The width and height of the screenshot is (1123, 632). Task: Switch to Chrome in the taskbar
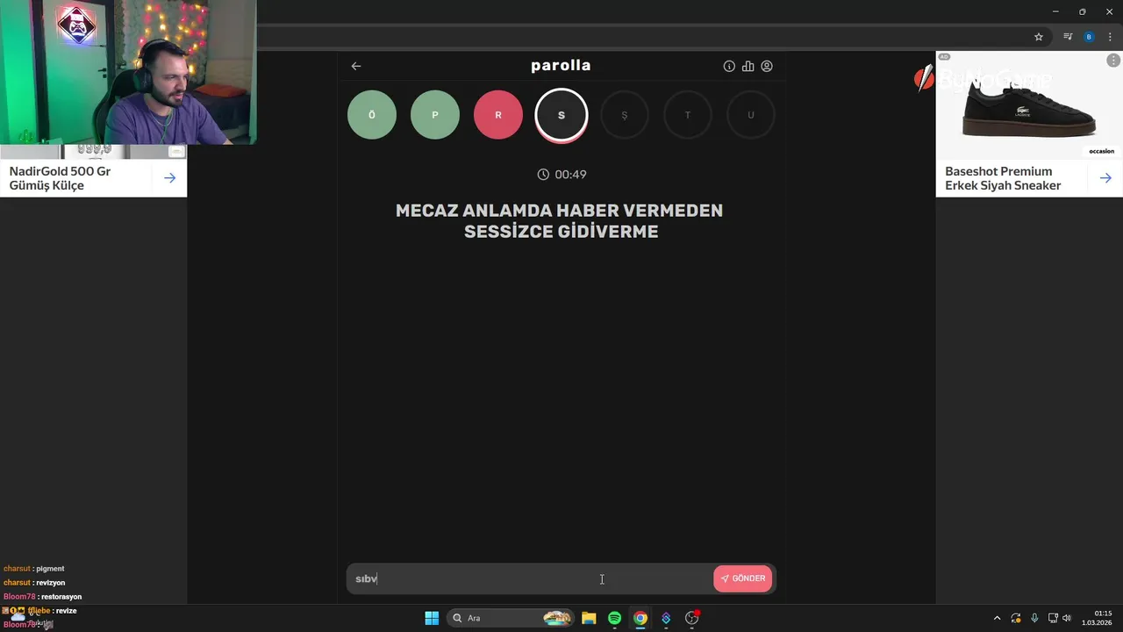pyautogui.click(x=640, y=618)
